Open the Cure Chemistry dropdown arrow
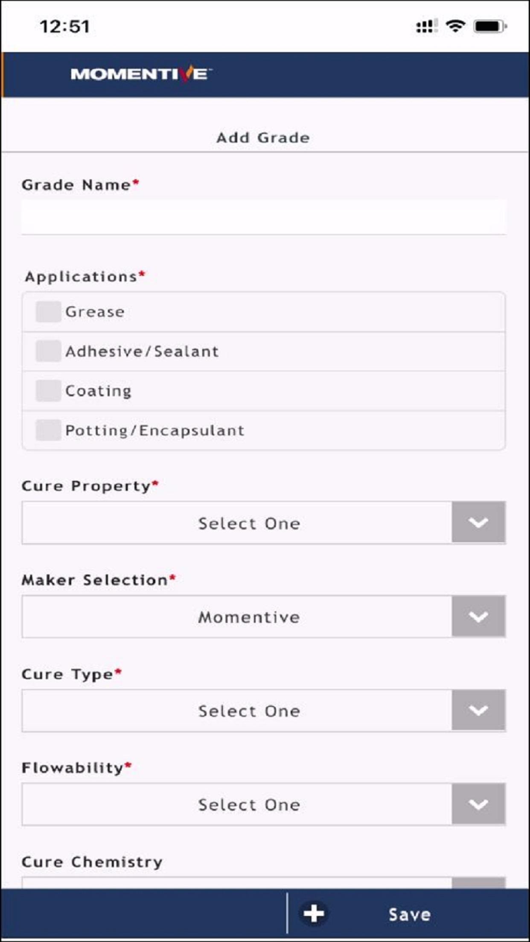The width and height of the screenshot is (530, 942). coord(478,883)
